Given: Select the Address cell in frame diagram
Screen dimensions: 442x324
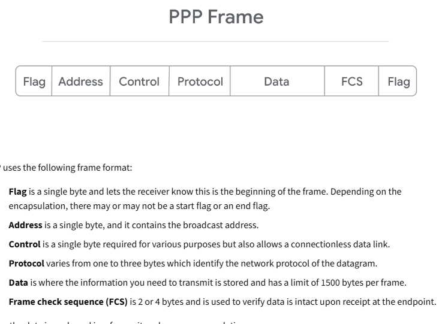Looking at the screenshot, I should pyautogui.click(x=81, y=81).
